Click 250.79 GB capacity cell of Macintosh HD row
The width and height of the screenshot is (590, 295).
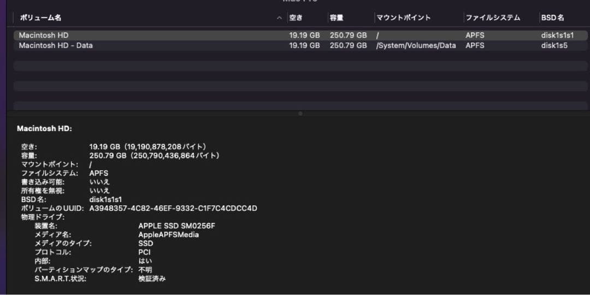[x=348, y=36]
